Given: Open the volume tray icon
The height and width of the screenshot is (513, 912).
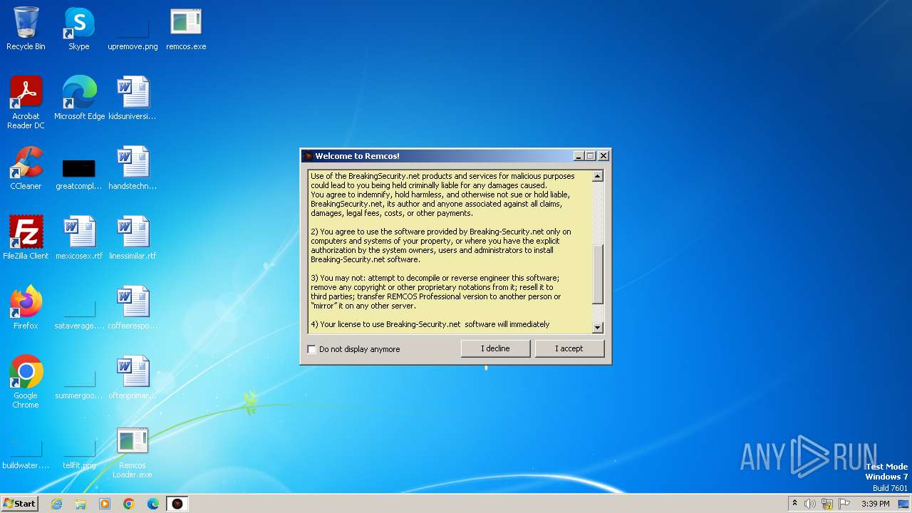Looking at the screenshot, I should click(x=810, y=504).
